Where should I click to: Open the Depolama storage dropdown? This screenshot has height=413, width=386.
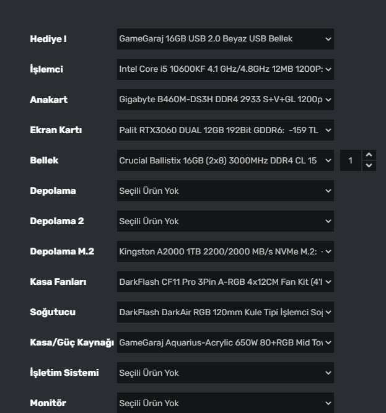225,191
